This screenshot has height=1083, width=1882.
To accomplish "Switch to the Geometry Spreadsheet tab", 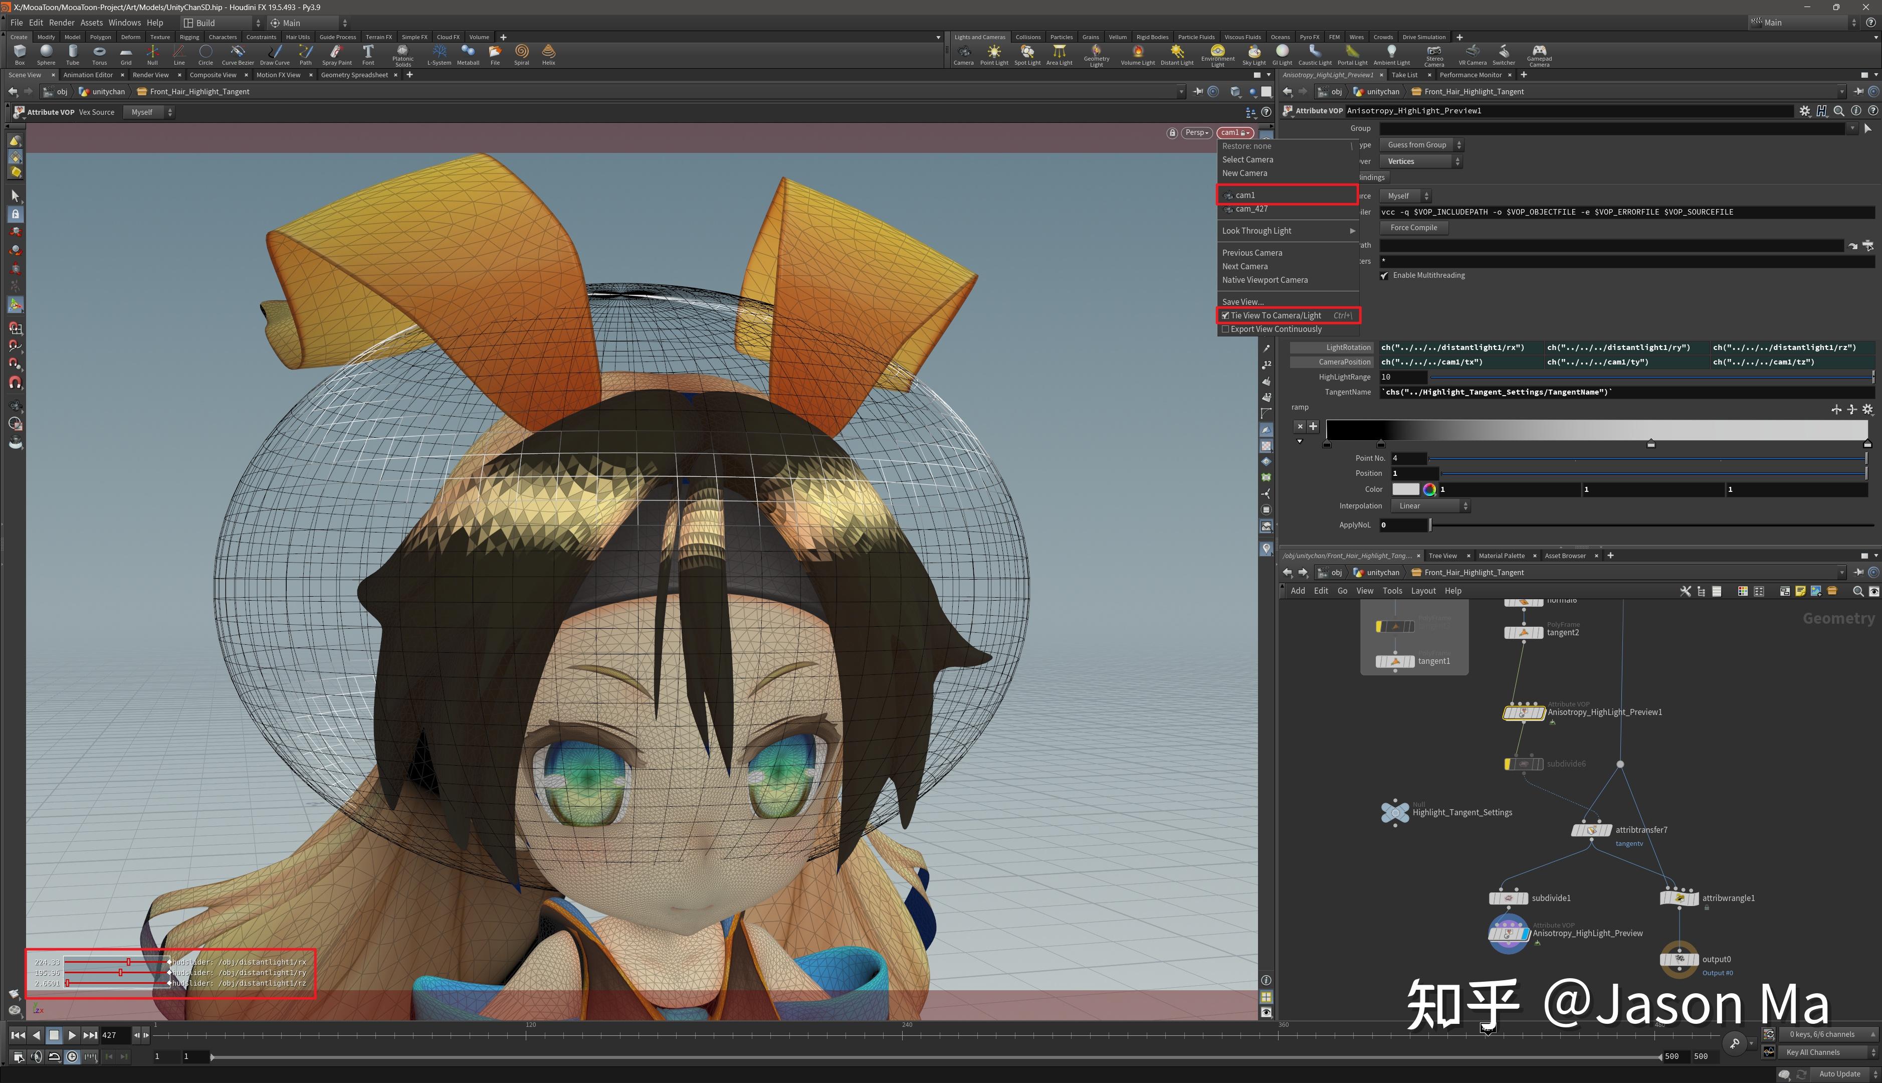I will click(354, 75).
